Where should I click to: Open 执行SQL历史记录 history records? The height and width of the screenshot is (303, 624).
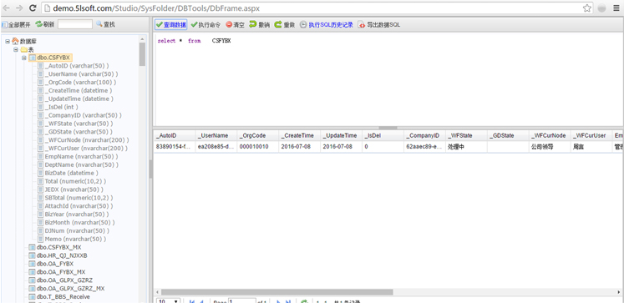pyautogui.click(x=327, y=25)
